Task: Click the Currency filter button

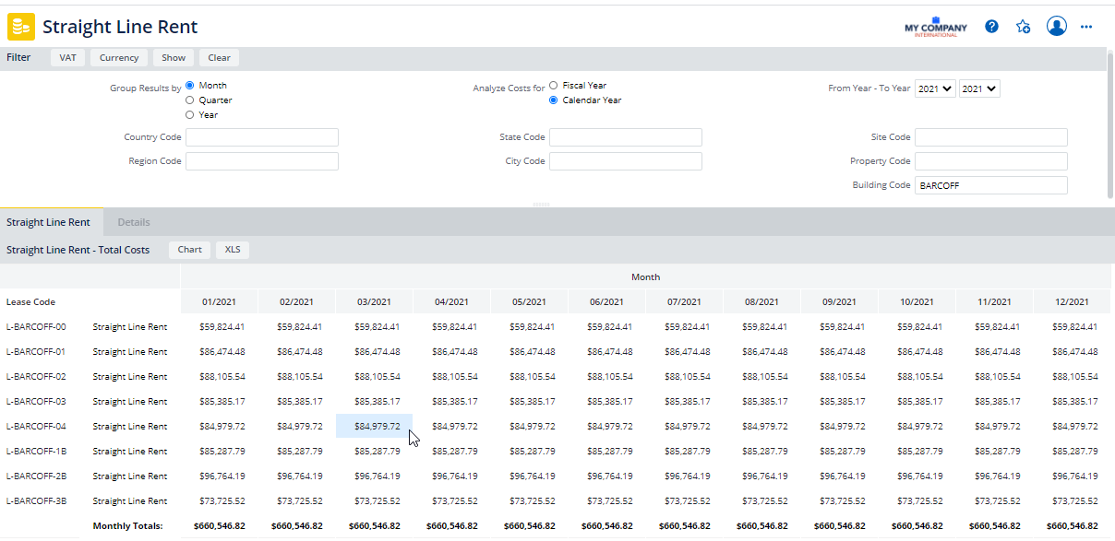Action: 119,57
